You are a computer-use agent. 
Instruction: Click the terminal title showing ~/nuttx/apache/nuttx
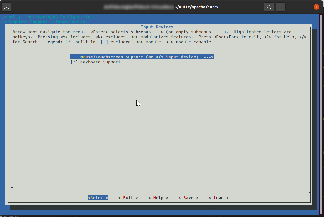[x=196, y=7]
